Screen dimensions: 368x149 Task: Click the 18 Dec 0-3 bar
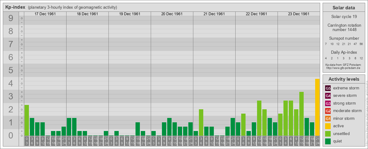(x=69, y=127)
